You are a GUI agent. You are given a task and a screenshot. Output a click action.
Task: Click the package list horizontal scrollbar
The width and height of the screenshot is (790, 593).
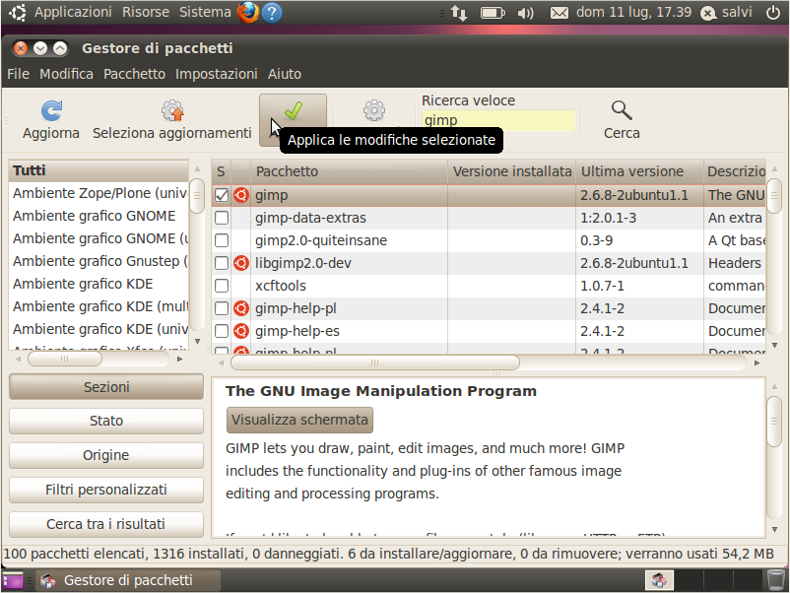click(375, 362)
